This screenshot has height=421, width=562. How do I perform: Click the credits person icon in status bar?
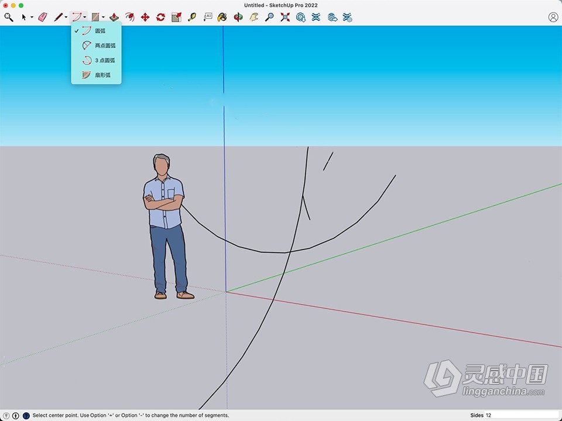click(16, 415)
